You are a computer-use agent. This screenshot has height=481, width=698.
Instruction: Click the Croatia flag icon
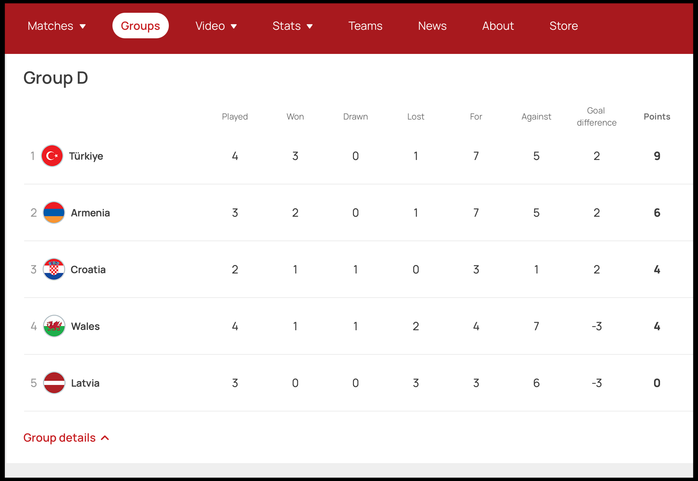(54, 269)
